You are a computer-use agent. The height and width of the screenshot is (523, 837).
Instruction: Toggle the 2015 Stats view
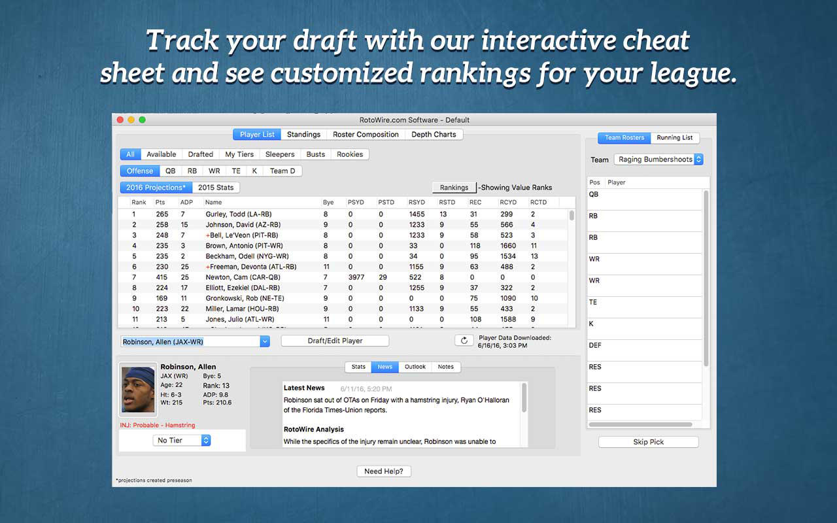(x=216, y=188)
